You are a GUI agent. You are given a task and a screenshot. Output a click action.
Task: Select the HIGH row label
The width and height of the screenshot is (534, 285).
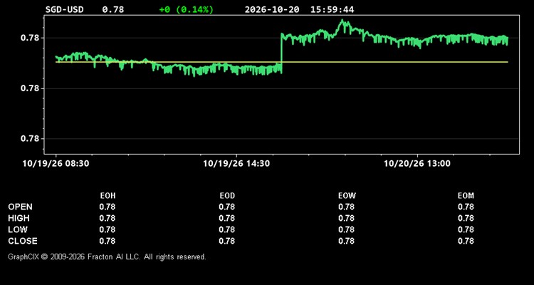[x=19, y=218]
